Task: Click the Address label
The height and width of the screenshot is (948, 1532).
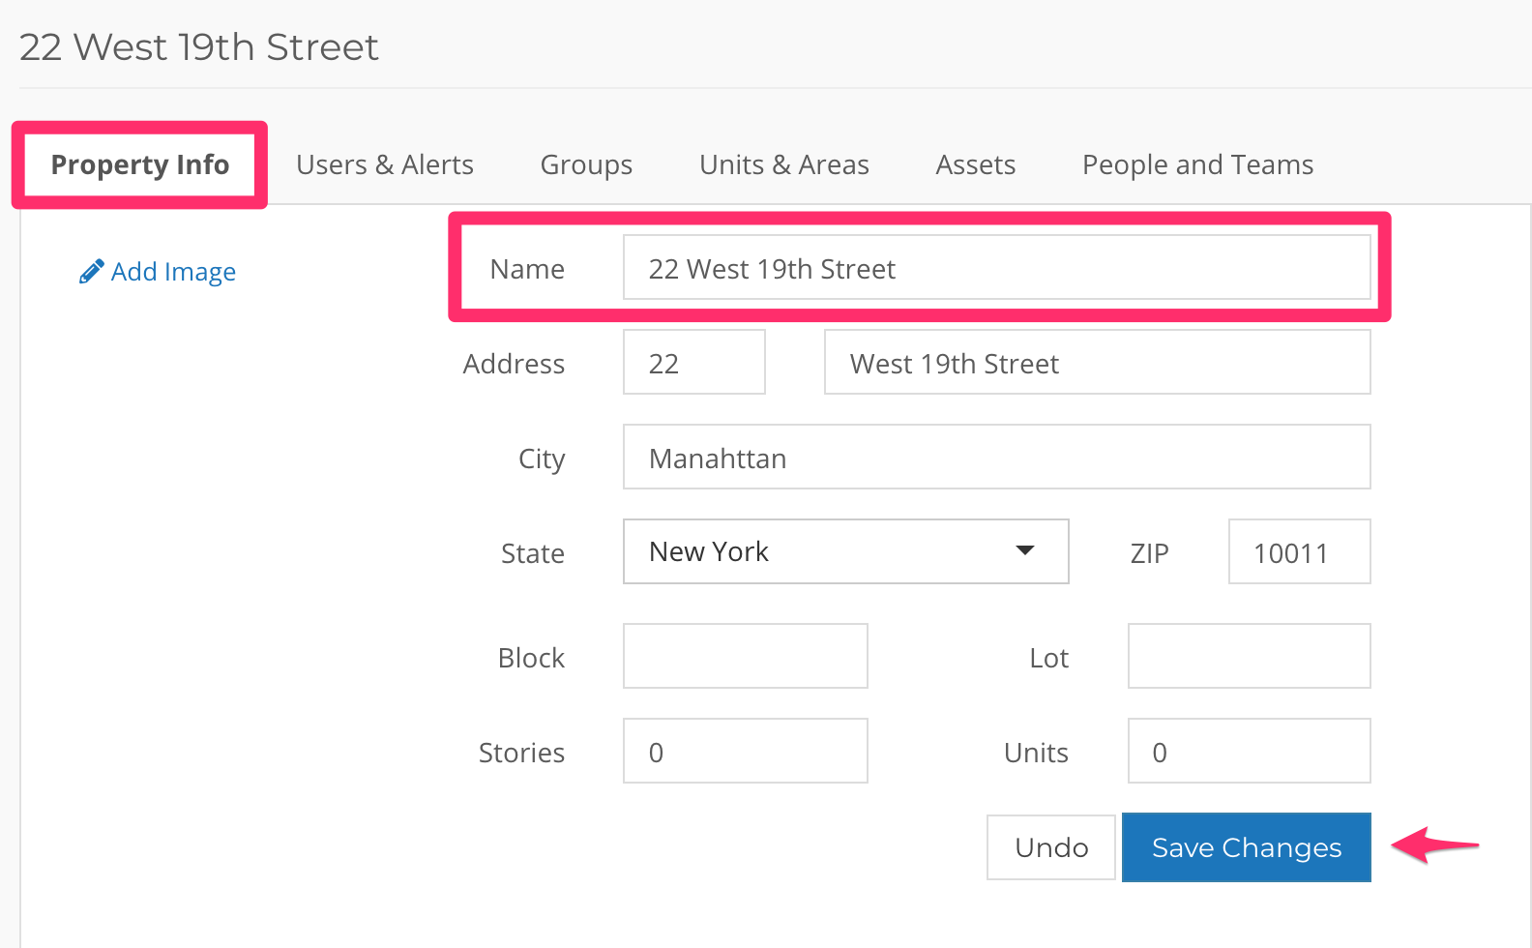Action: click(514, 364)
